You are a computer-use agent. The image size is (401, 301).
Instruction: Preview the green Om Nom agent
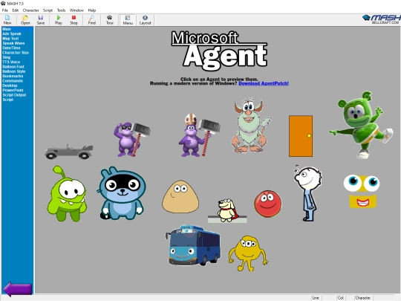click(x=67, y=193)
